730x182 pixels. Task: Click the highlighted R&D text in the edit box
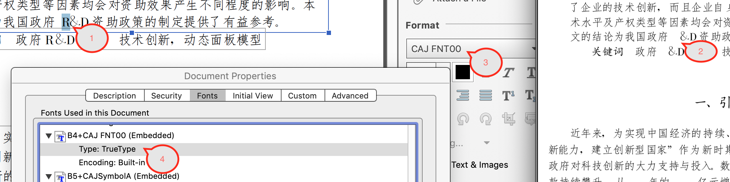coord(66,22)
